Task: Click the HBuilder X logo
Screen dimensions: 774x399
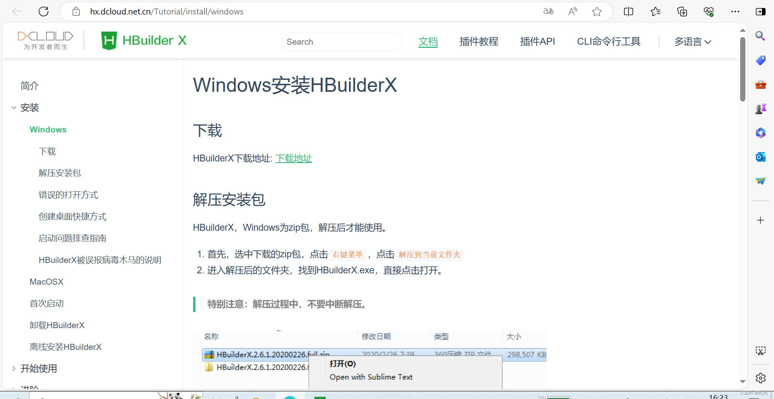Action: (144, 41)
